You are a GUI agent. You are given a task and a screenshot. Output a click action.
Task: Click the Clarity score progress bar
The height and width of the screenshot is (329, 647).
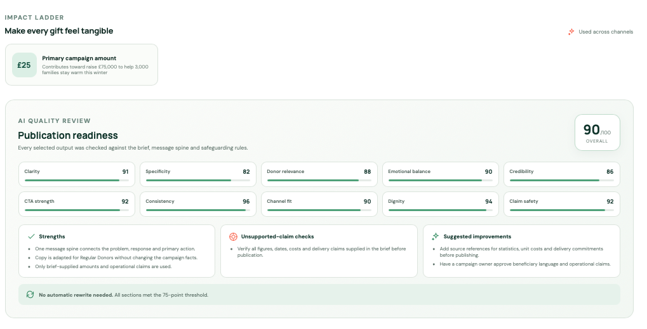pos(77,181)
